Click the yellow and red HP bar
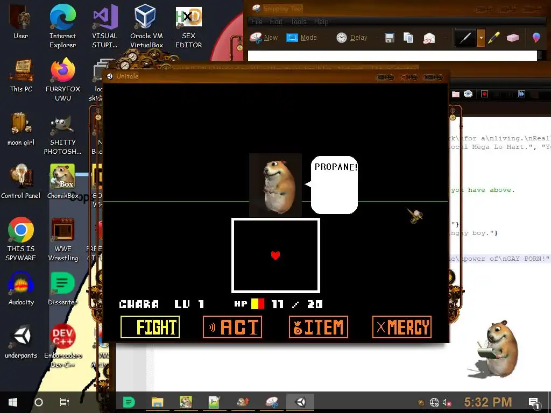551x413 pixels. [258, 304]
